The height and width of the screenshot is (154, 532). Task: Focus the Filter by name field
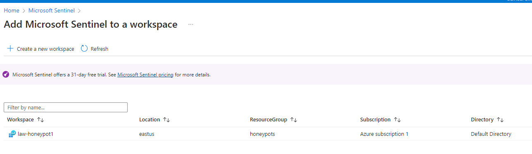(x=66, y=107)
